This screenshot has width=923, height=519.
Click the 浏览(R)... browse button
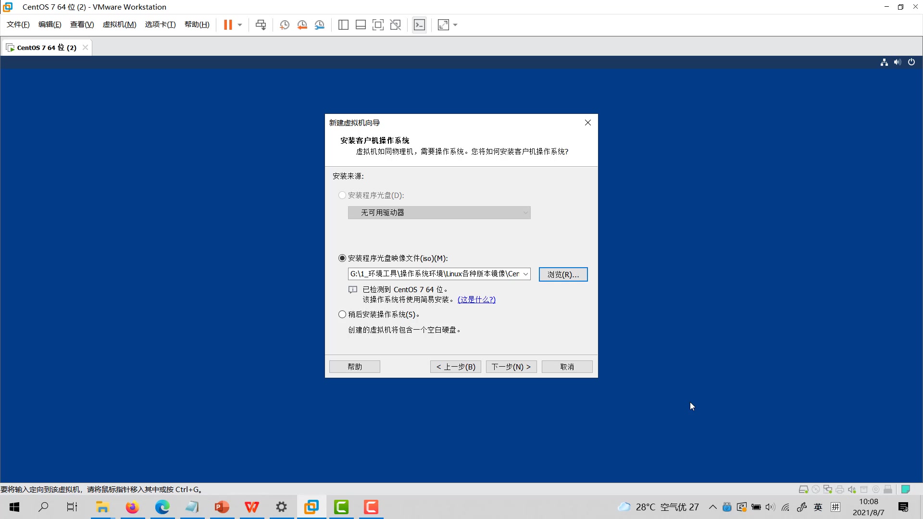(563, 274)
